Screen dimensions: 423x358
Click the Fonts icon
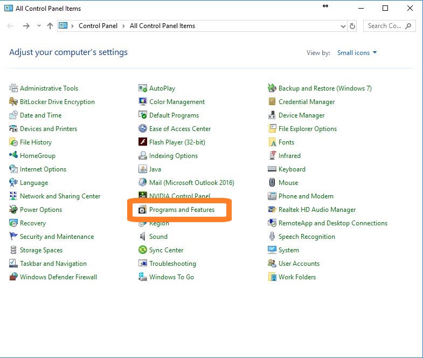(x=272, y=142)
